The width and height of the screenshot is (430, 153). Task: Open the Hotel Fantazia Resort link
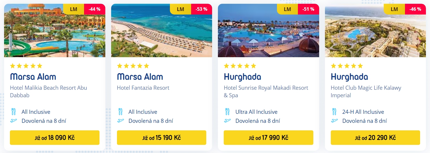pos(143,88)
